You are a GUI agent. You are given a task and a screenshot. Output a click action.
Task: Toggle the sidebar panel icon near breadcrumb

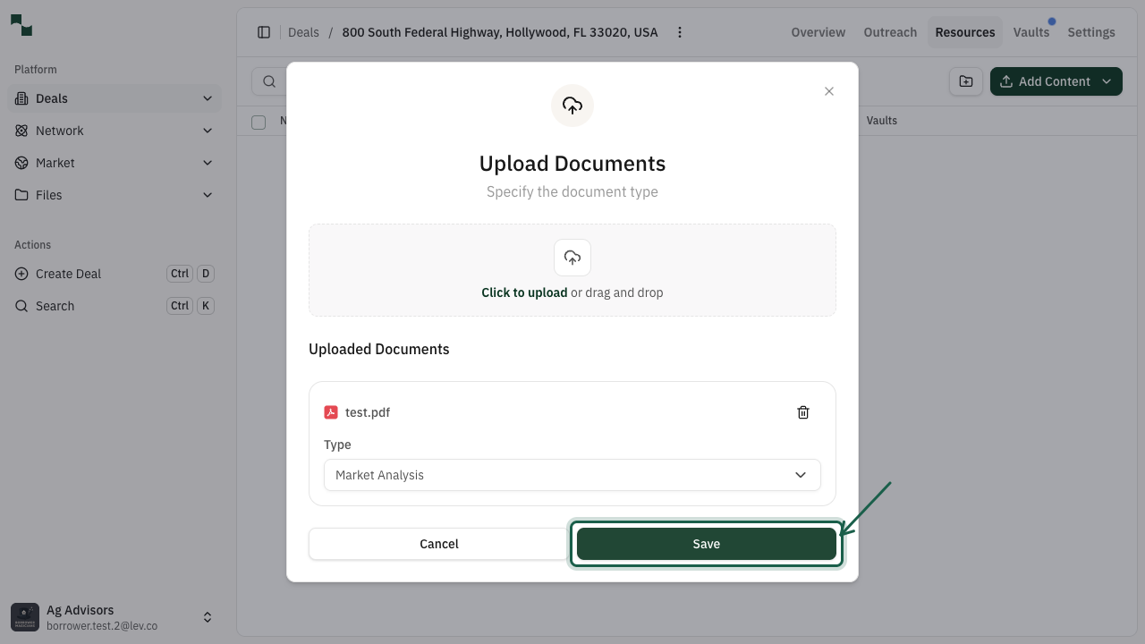pos(264,31)
